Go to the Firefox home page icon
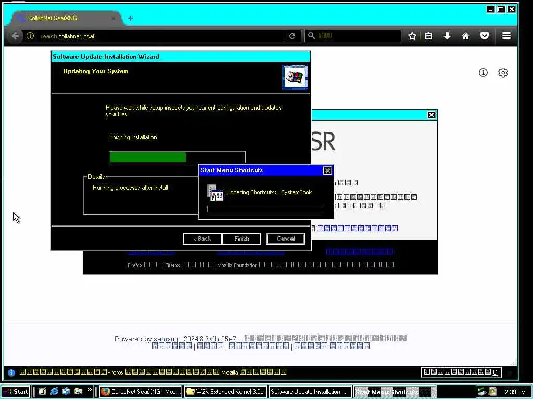The width and height of the screenshot is (533, 399). coord(466,36)
